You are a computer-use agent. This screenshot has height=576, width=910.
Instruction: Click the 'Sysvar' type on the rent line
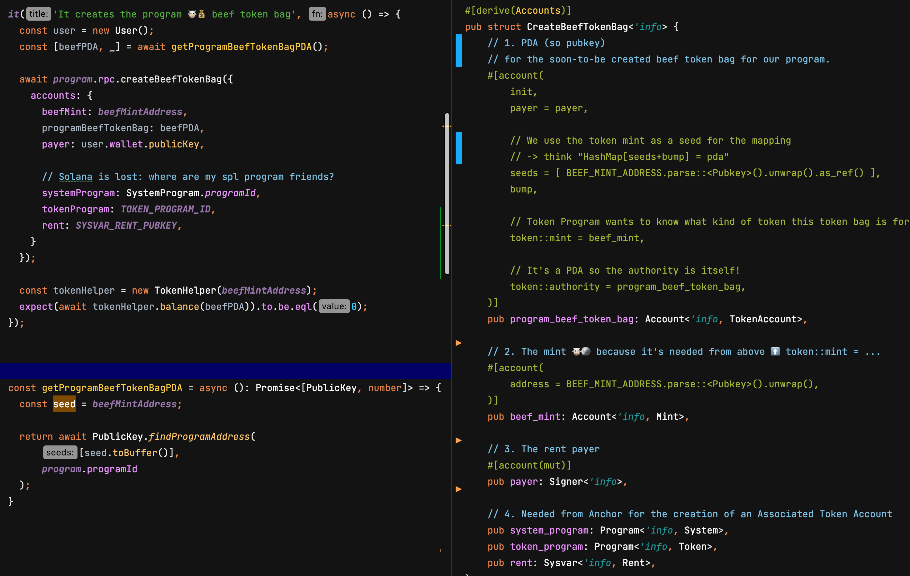(x=560, y=563)
